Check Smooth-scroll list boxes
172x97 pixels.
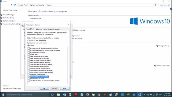[x=29, y=79]
